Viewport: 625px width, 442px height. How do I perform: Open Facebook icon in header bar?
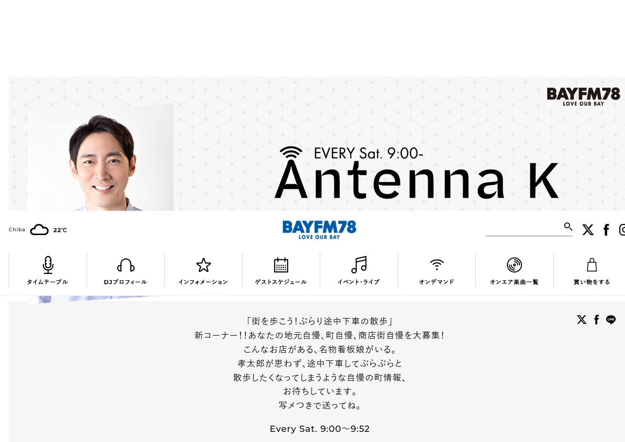[606, 230]
